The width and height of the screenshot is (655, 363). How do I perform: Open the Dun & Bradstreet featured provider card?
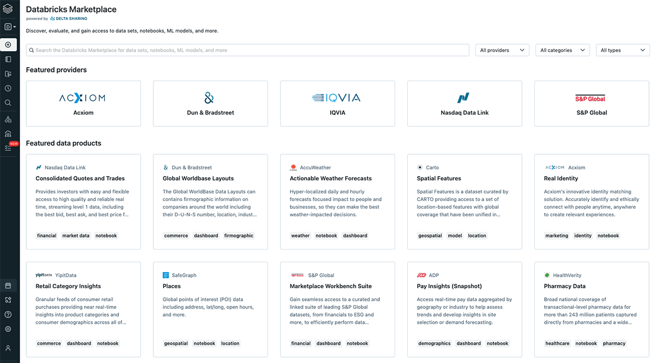210,104
